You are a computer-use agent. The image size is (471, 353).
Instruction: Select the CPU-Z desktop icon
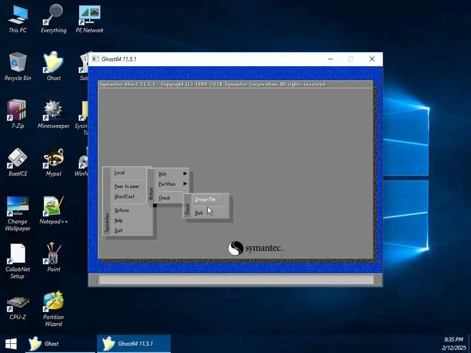coord(18,308)
